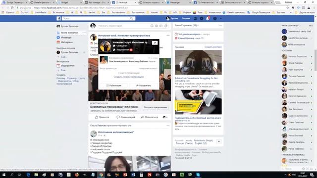Select English (US) language link
317x178 pixels.
201,143
